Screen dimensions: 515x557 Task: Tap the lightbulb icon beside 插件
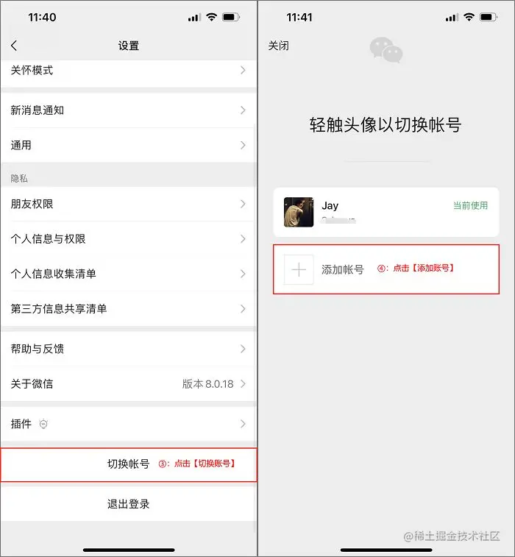[43, 424]
